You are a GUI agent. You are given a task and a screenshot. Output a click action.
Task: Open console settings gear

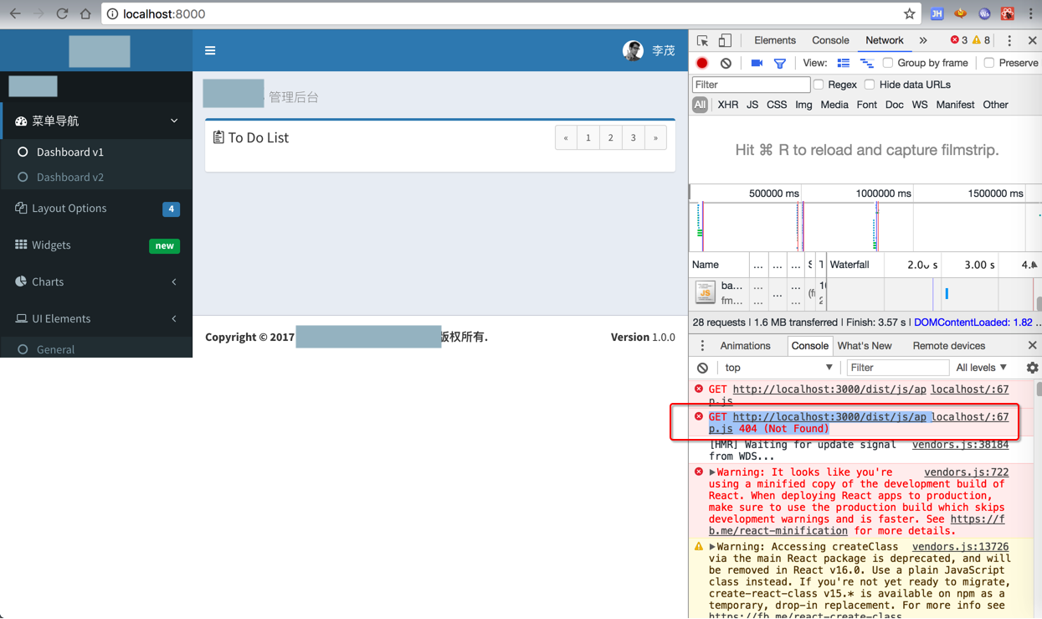coord(1032,368)
